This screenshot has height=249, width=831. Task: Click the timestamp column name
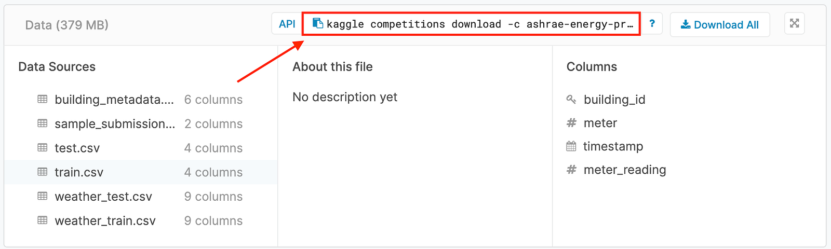(x=613, y=146)
